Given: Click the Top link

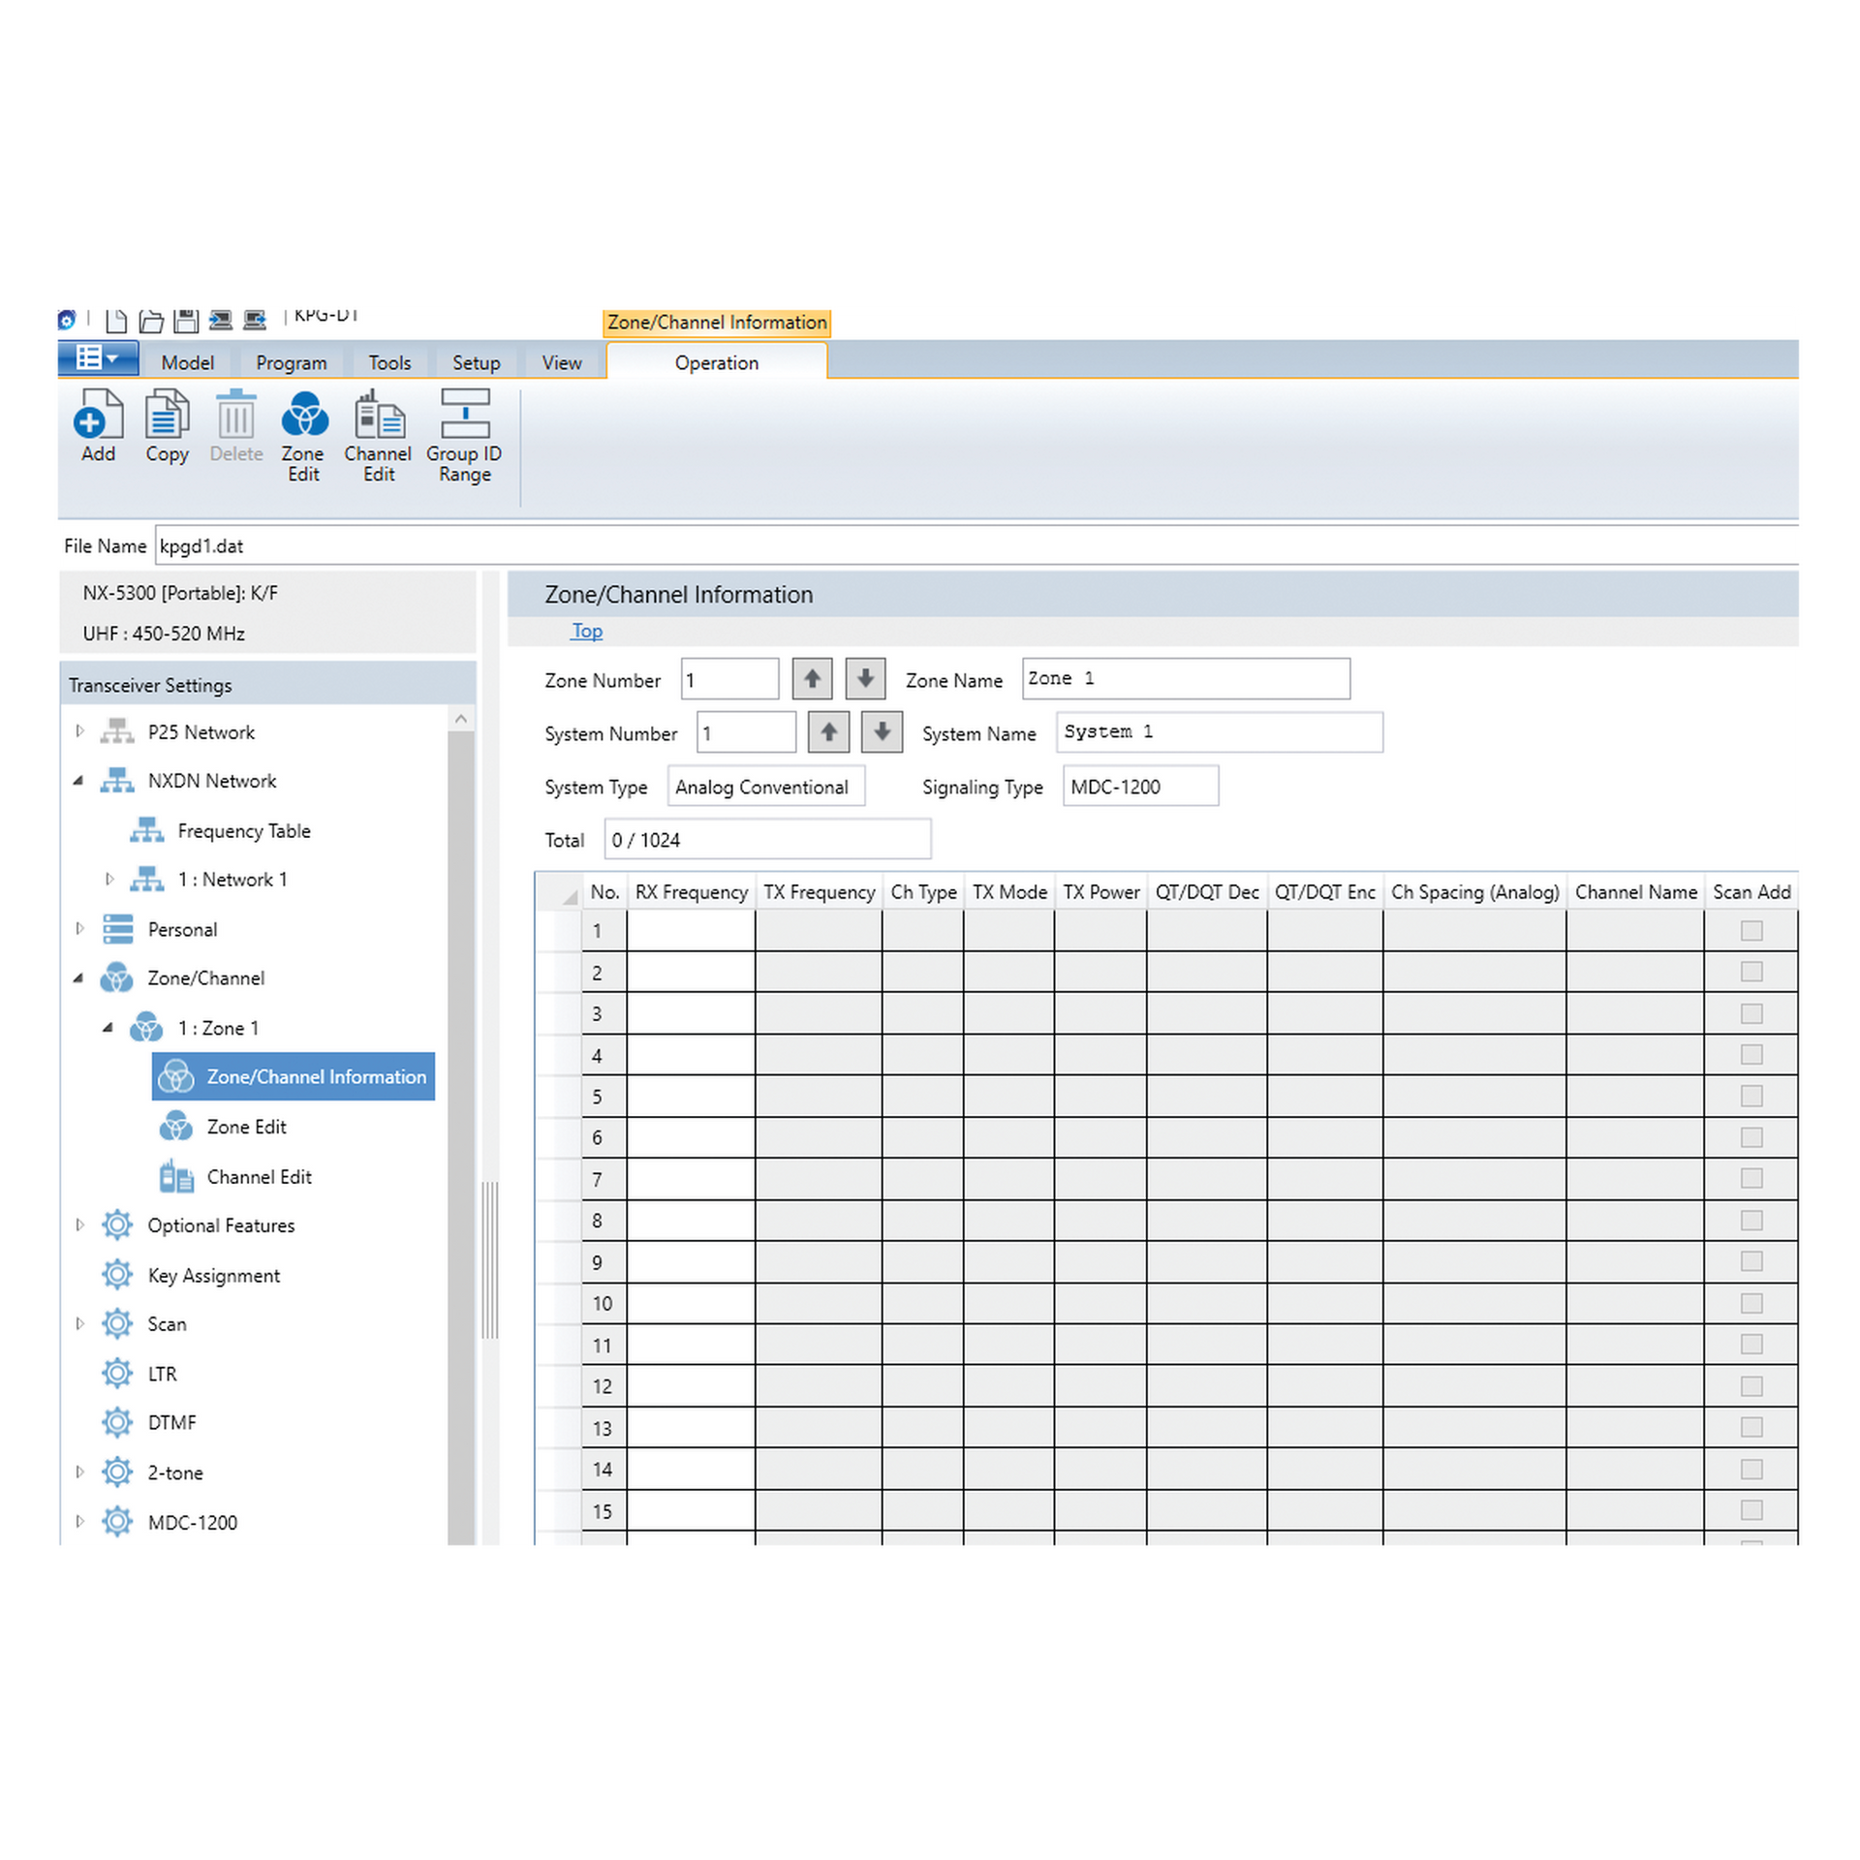Looking at the screenshot, I should 586,631.
